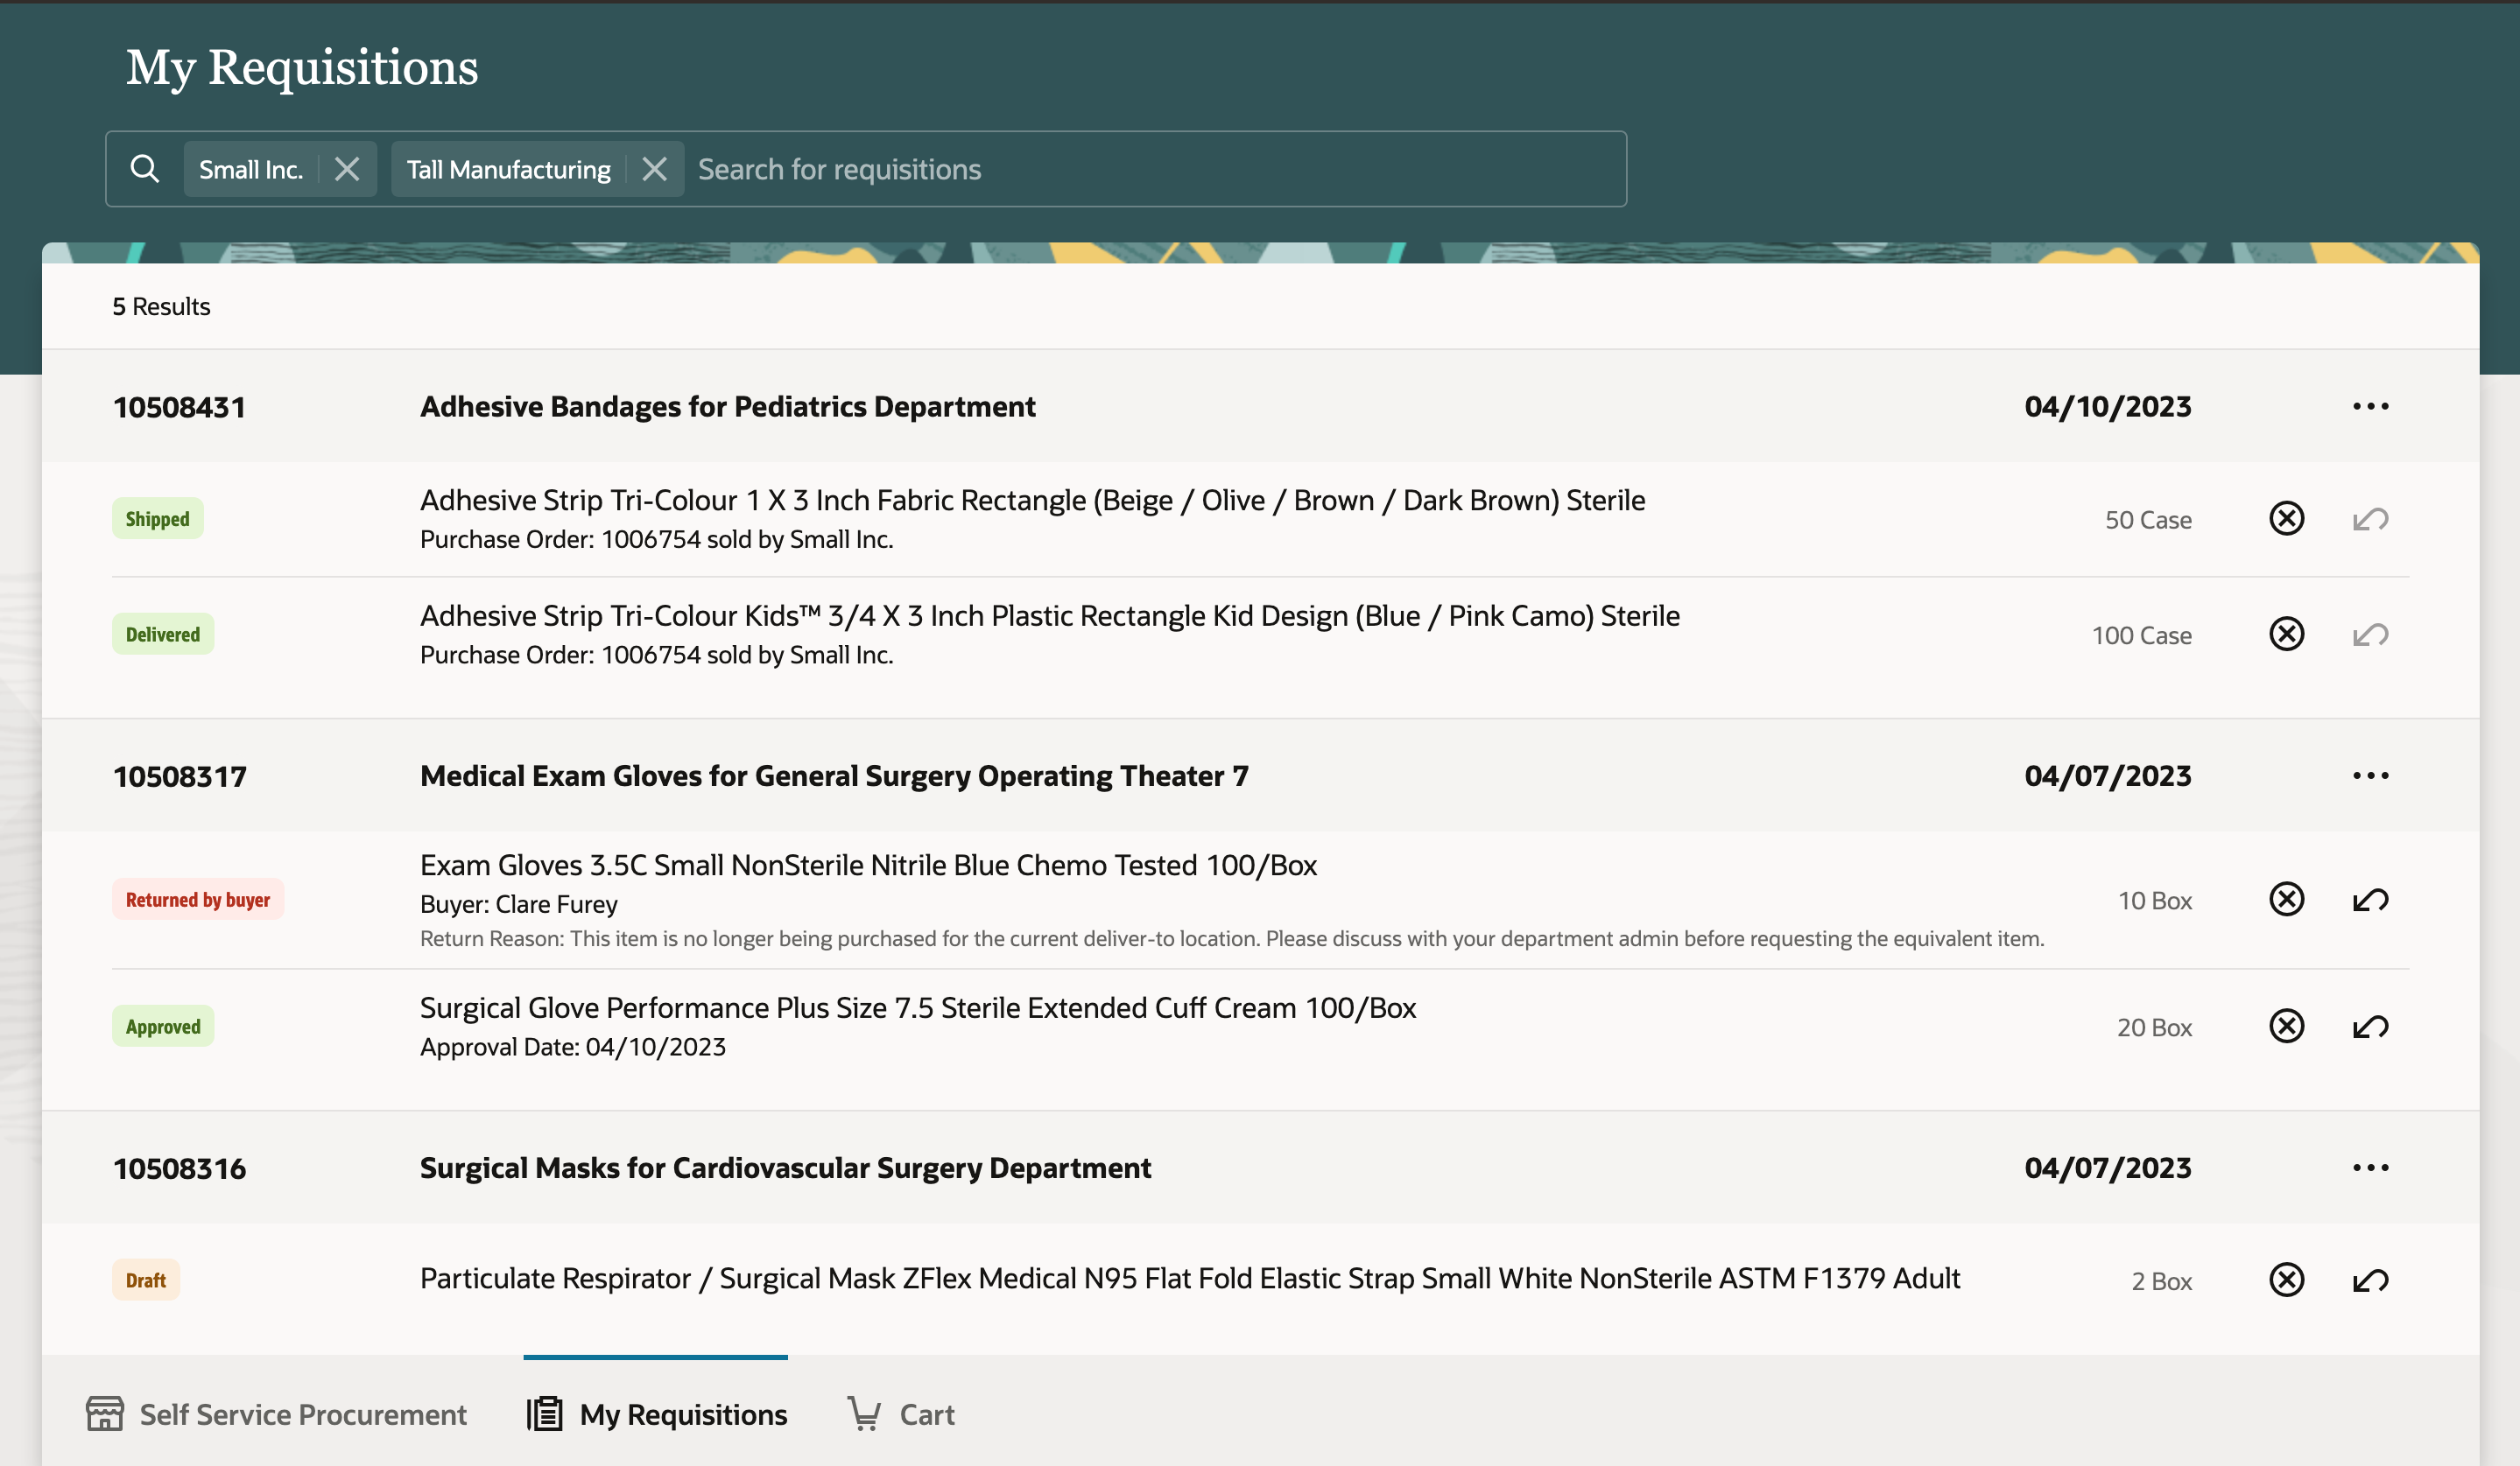Click the My Requisitions page heading
Viewport: 2520px width, 1466px height.
[302, 68]
